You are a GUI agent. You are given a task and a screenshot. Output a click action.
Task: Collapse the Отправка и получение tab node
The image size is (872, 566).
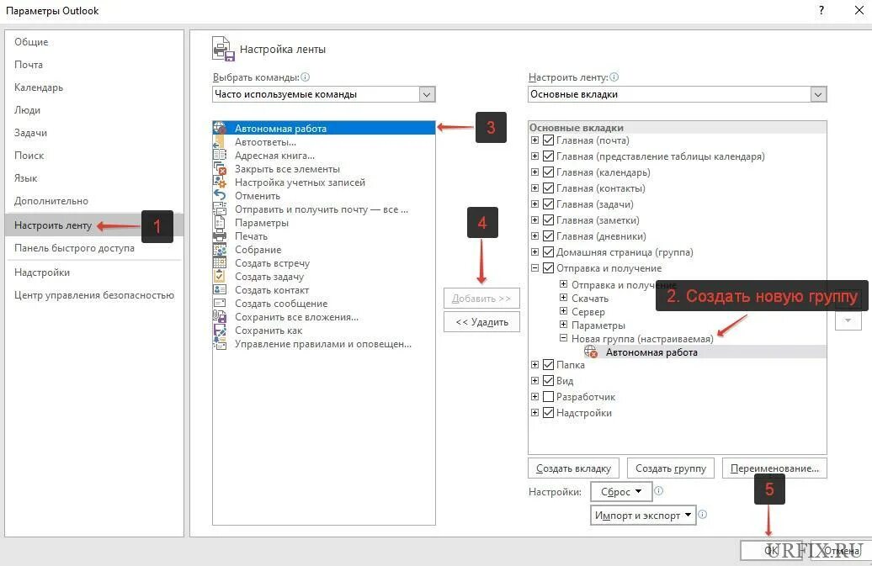534,268
